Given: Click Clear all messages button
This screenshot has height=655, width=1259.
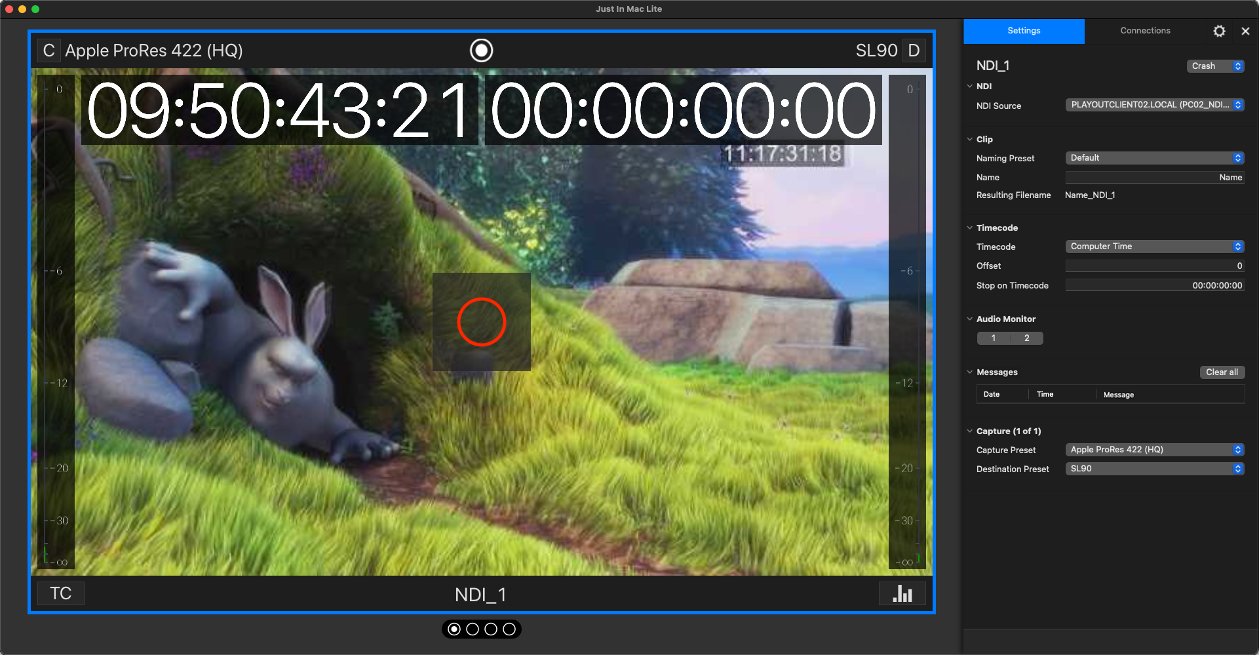Looking at the screenshot, I should coord(1222,372).
